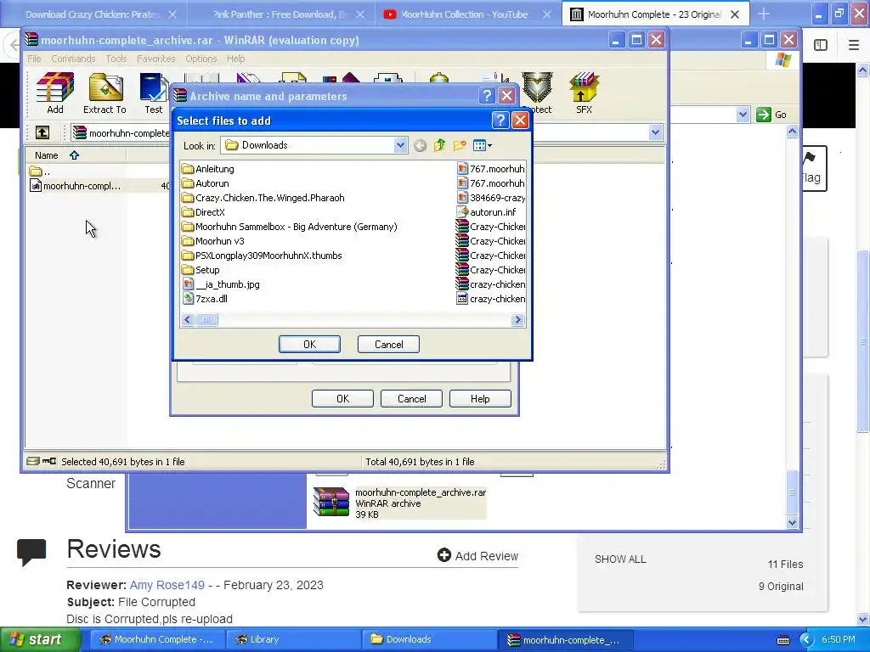The width and height of the screenshot is (870, 652).
Task: Click Cancel in the Select files to add dialog
Action: 388,345
